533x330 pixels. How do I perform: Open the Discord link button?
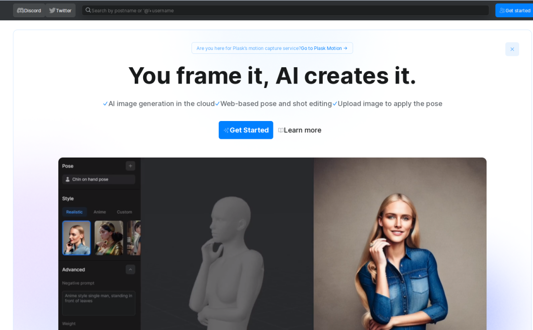29,10
